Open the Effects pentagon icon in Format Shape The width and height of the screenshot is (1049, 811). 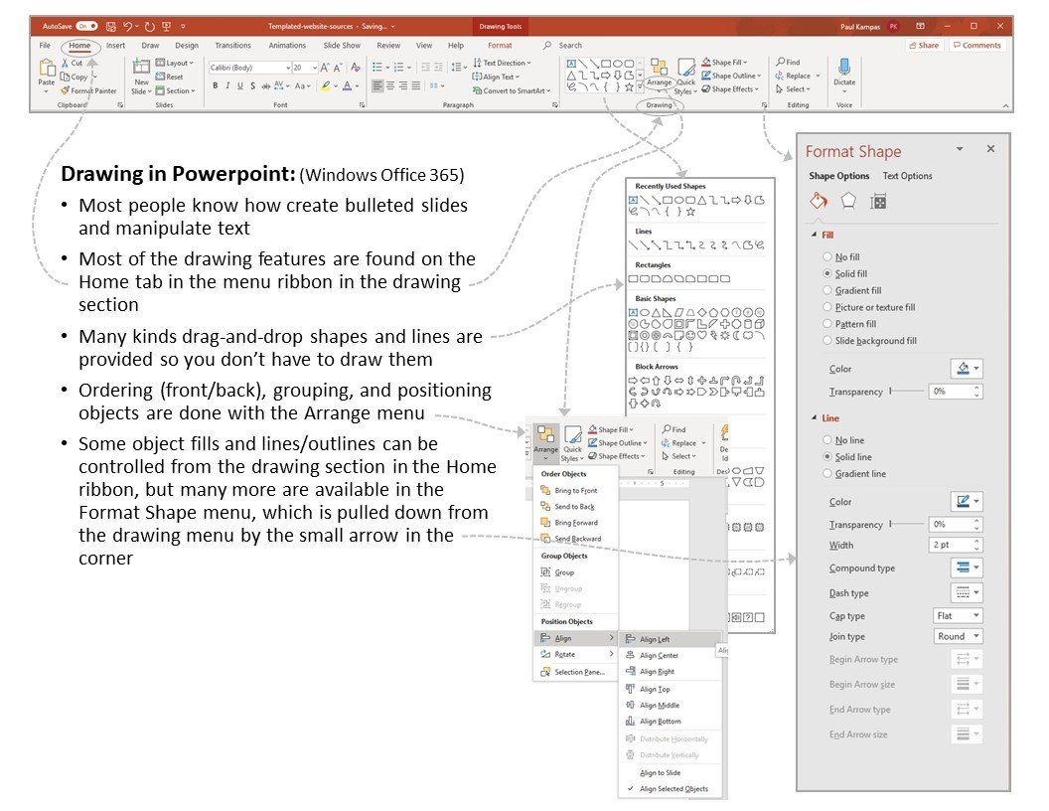[x=848, y=201]
